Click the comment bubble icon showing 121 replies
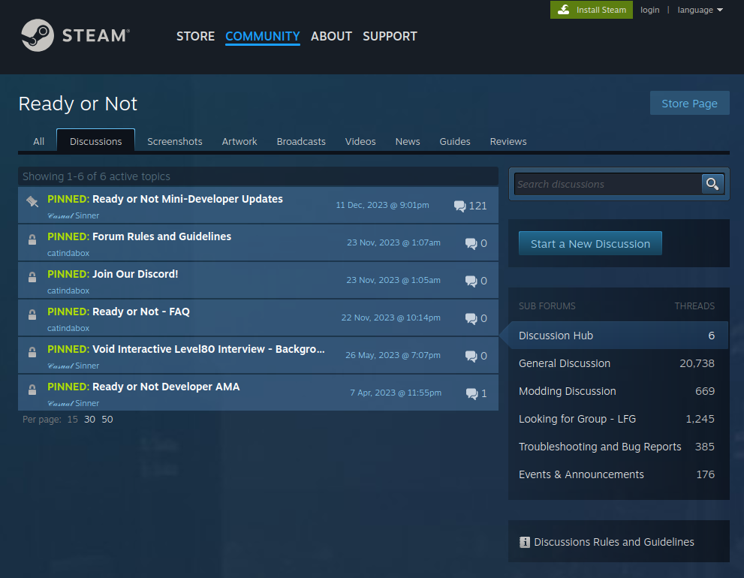Screen dimensions: 744x578 tap(459, 206)
